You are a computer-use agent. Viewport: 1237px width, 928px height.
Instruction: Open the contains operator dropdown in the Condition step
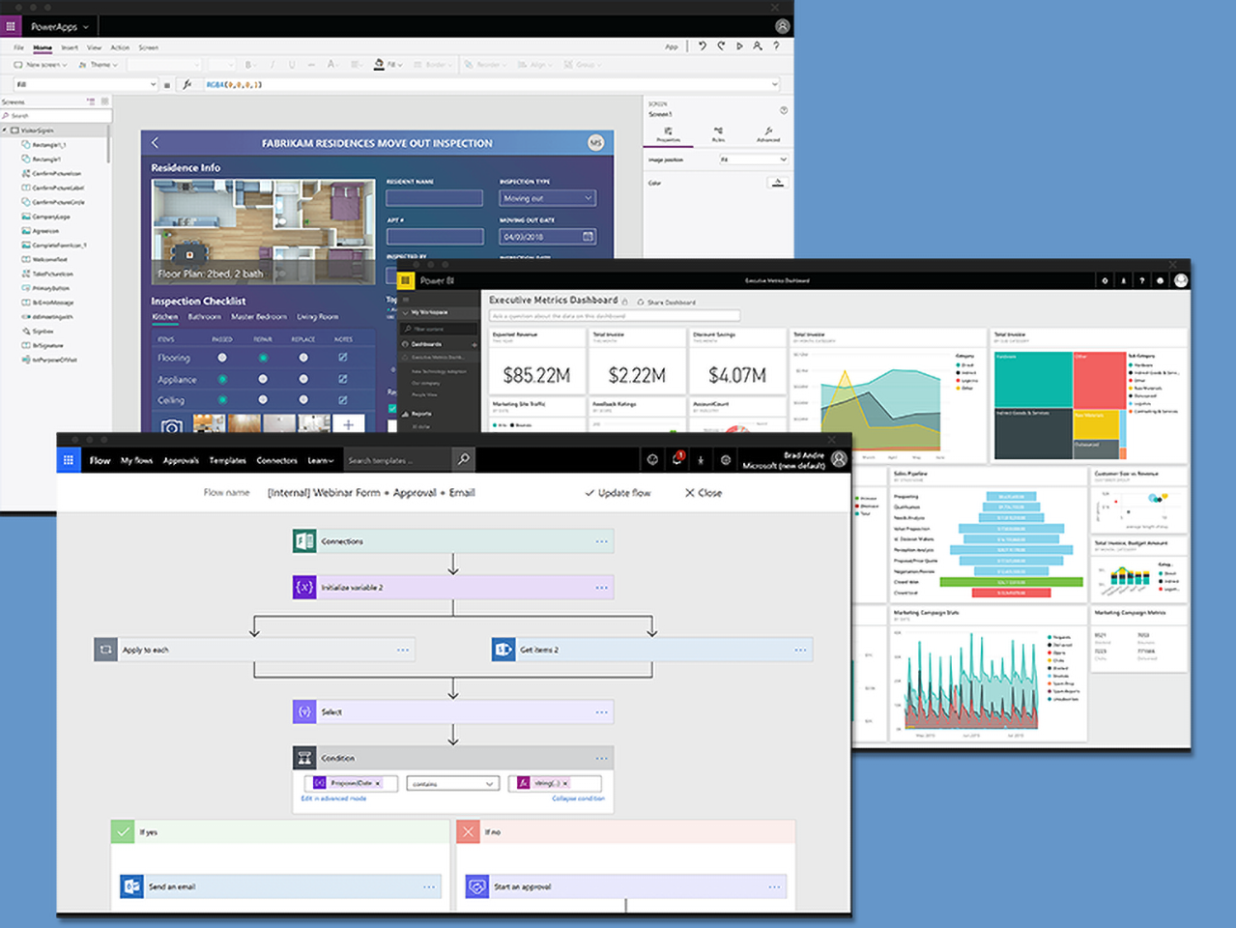coord(452,783)
